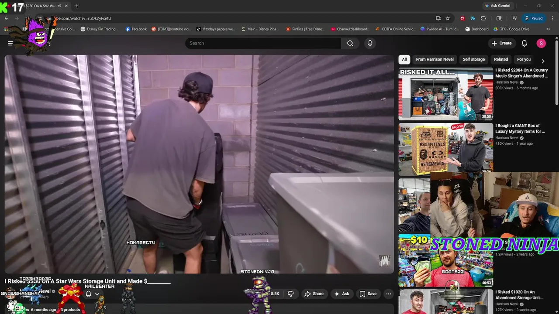Open more actions ellipsis under video
This screenshot has width=559, height=314.
click(x=389, y=294)
